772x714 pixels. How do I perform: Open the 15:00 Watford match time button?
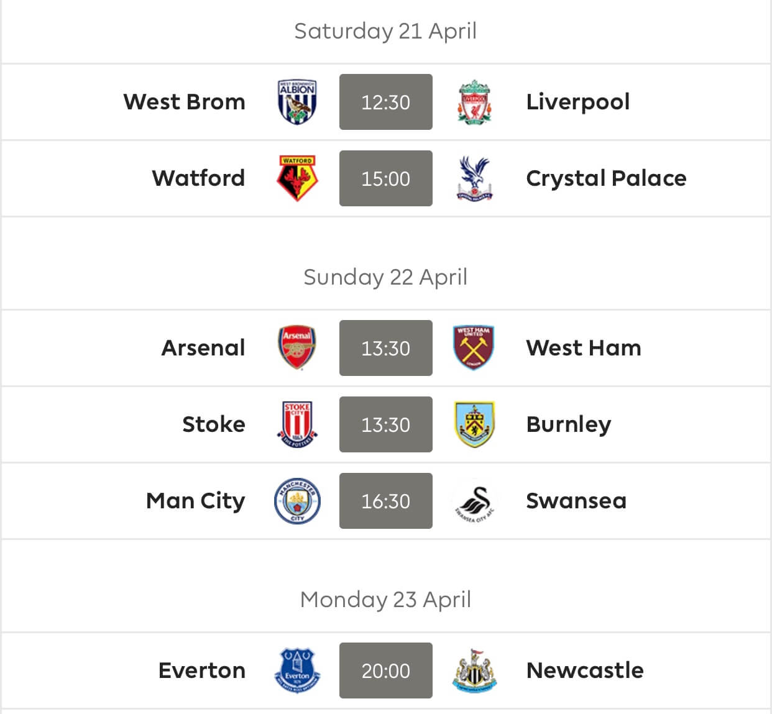pyautogui.click(x=386, y=178)
